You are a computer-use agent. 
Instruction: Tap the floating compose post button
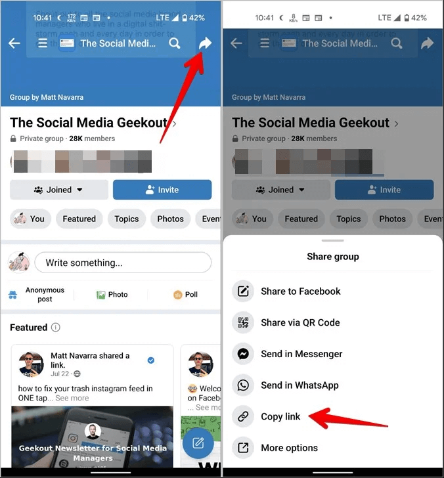pyautogui.click(x=198, y=443)
